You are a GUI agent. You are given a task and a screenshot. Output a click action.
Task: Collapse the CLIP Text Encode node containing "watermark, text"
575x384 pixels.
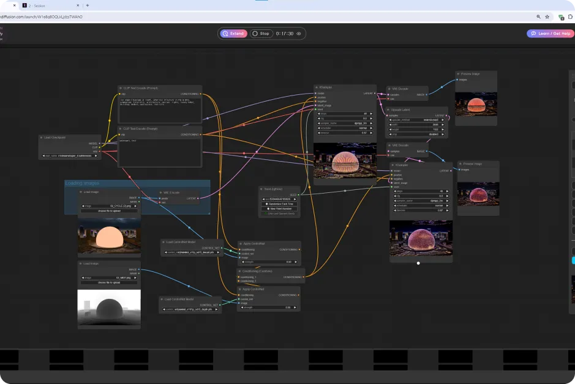(x=120, y=129)
